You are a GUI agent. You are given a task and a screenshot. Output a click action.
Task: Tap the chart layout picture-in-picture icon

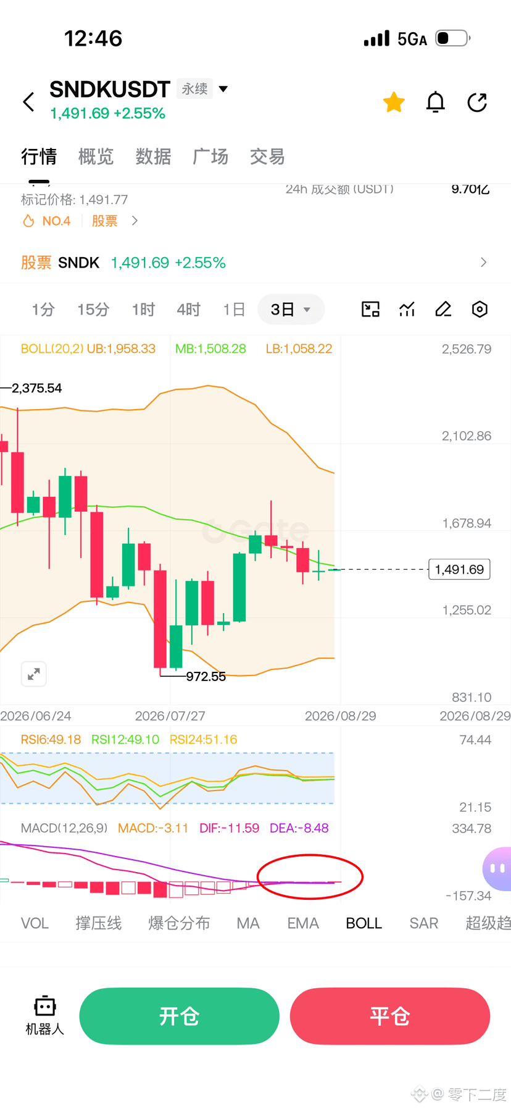pos(370,309)
